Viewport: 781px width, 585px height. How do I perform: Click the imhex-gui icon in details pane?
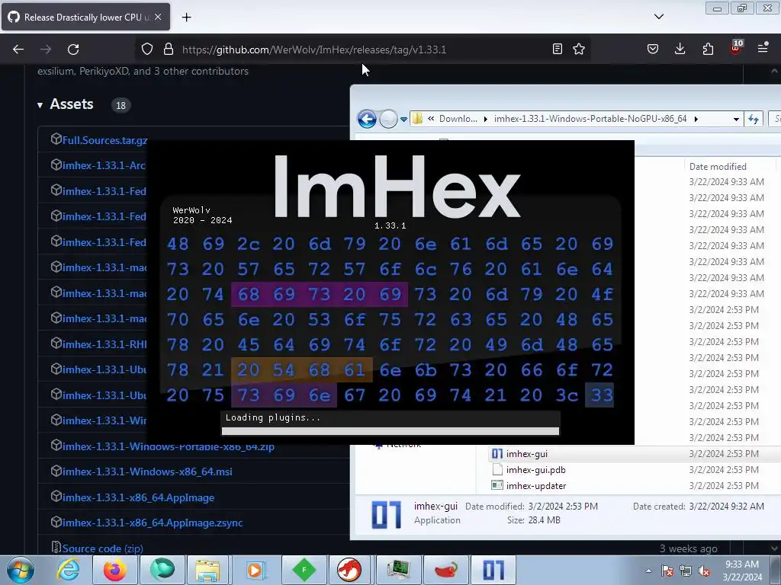pos(386,514)
